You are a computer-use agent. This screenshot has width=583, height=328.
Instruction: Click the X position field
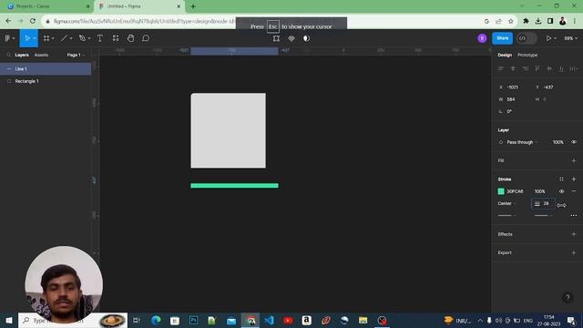513,87
